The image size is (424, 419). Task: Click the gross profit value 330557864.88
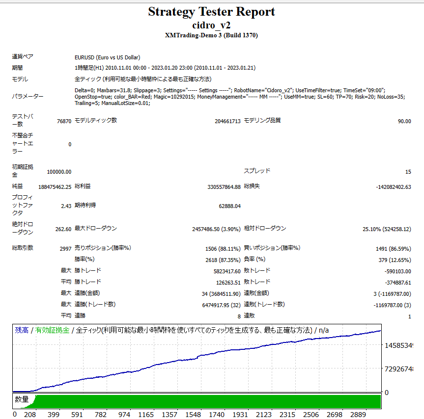pos(224,187)
